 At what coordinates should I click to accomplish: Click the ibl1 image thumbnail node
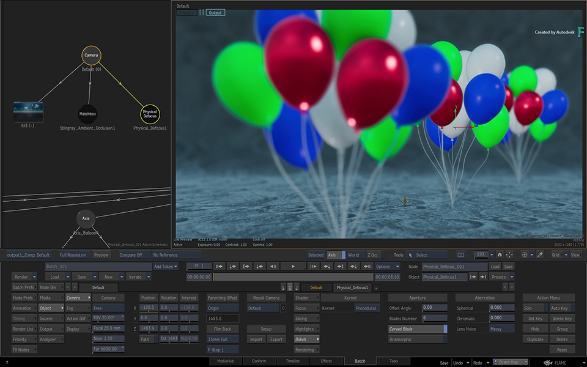[x=28, y=111]
